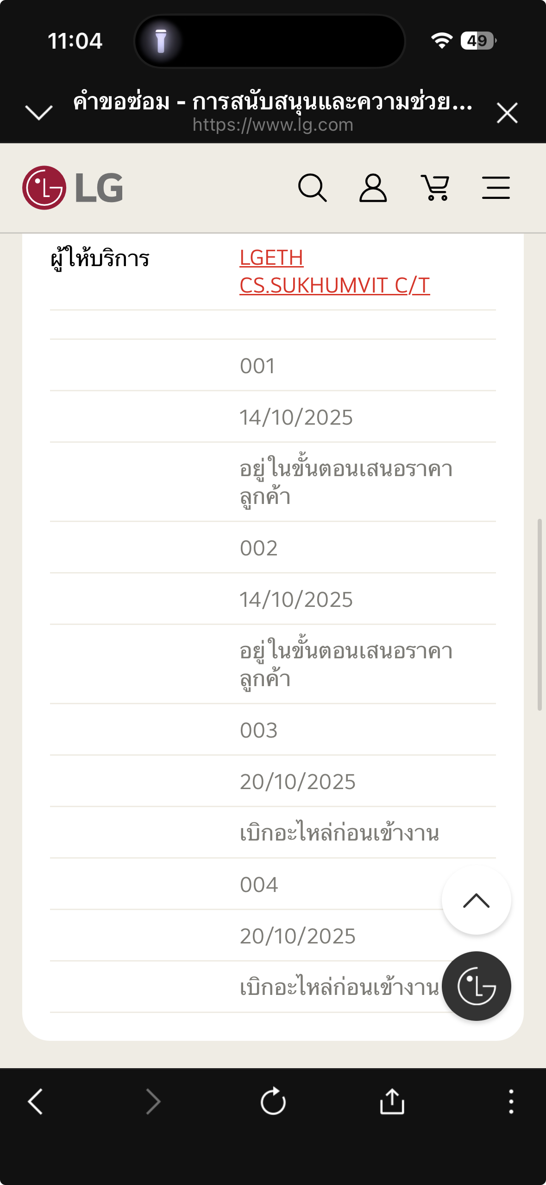
Task: Open the shopping cart
Action: 435,188
